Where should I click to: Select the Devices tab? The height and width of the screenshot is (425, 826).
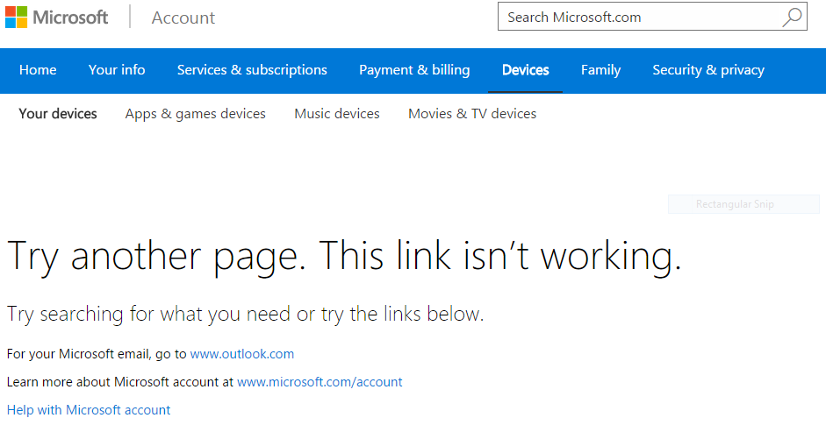pyautogui.click(x=525, y=70)
